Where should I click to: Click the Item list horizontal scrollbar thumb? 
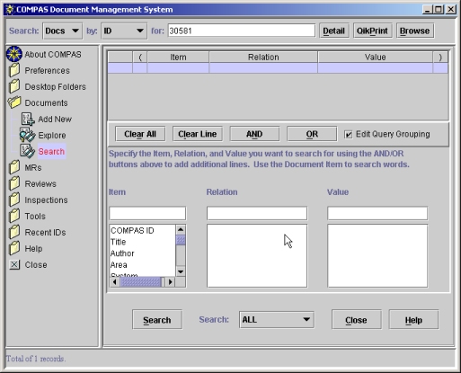(x=140, y=282)
